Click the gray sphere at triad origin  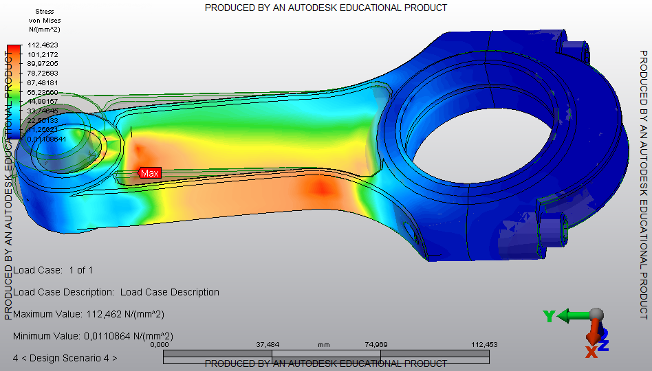(596, 314)
